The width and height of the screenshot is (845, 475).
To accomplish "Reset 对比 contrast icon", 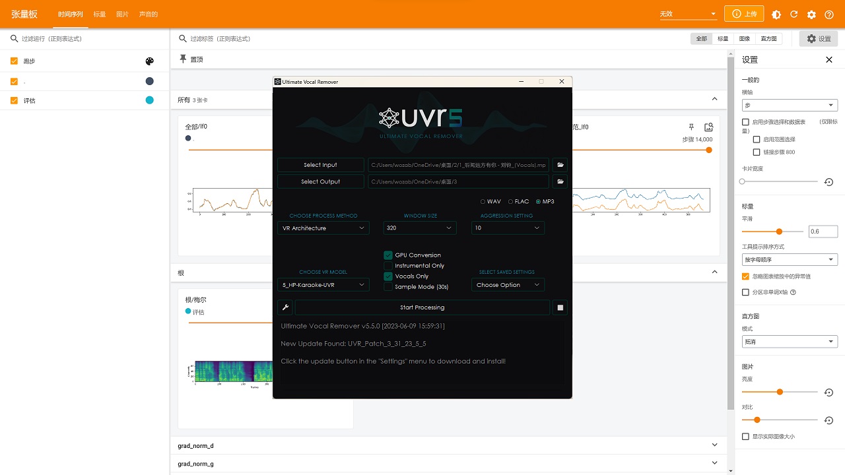I will (829, 420).
